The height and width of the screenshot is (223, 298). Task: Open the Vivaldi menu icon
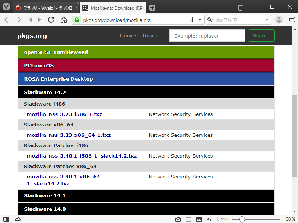6,7
